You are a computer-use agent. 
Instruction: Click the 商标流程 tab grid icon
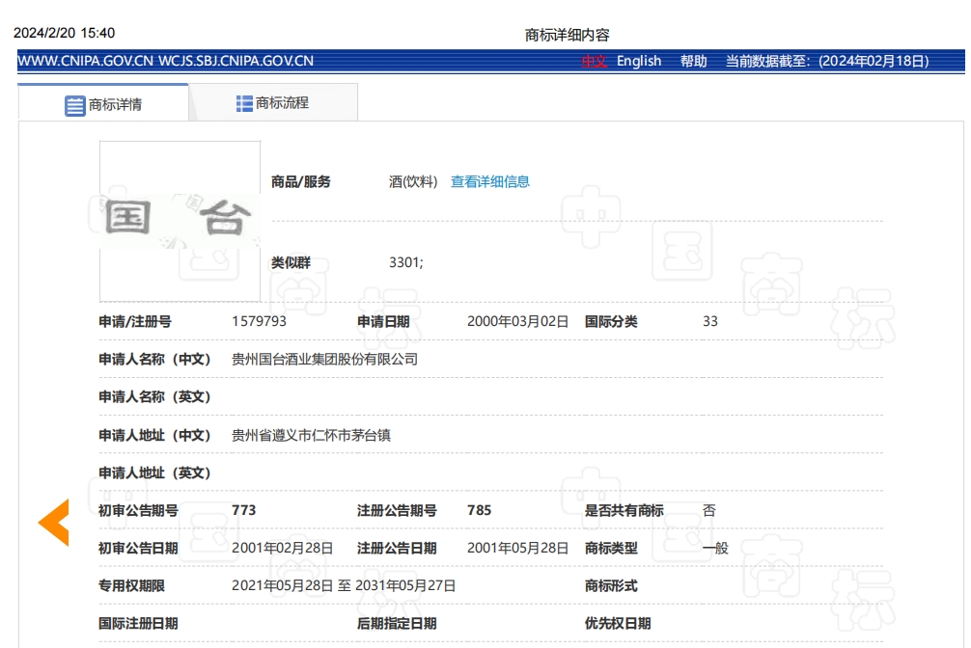coord(244,103)
